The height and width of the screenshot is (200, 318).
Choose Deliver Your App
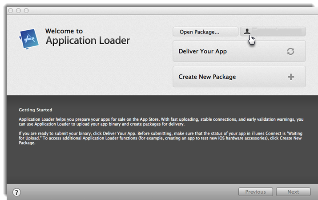point(239,51)
